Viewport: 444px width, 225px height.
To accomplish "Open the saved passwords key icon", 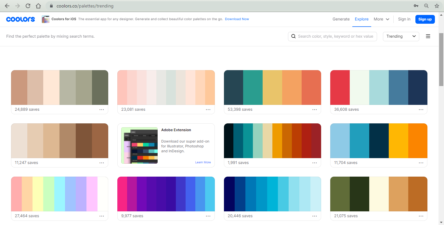I will tap(416, 6).
